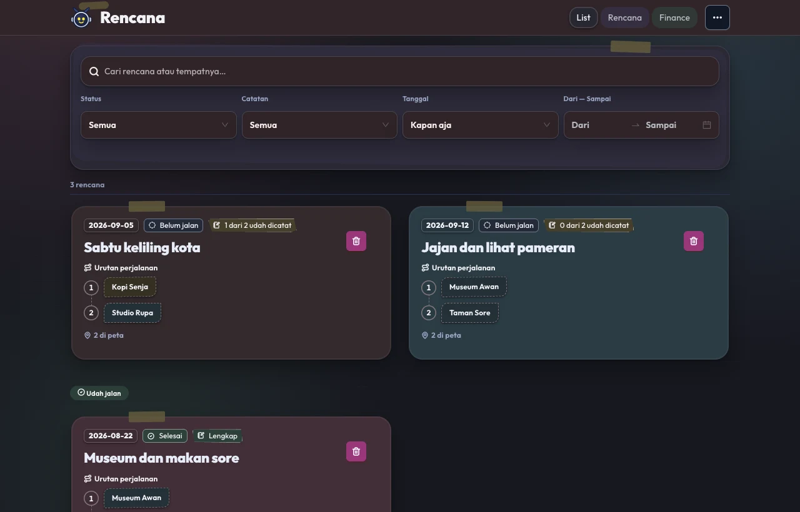The width and height of the screenshot is (800, 512).
Task: Open the 'Museum dan makan sore' plan title
Action: coord(161,458)
